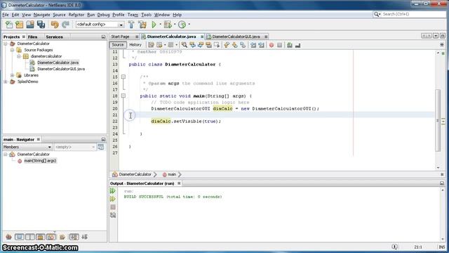
Task: Toggle Show Fields filter in Navigator
Action: tap(19, 237)
